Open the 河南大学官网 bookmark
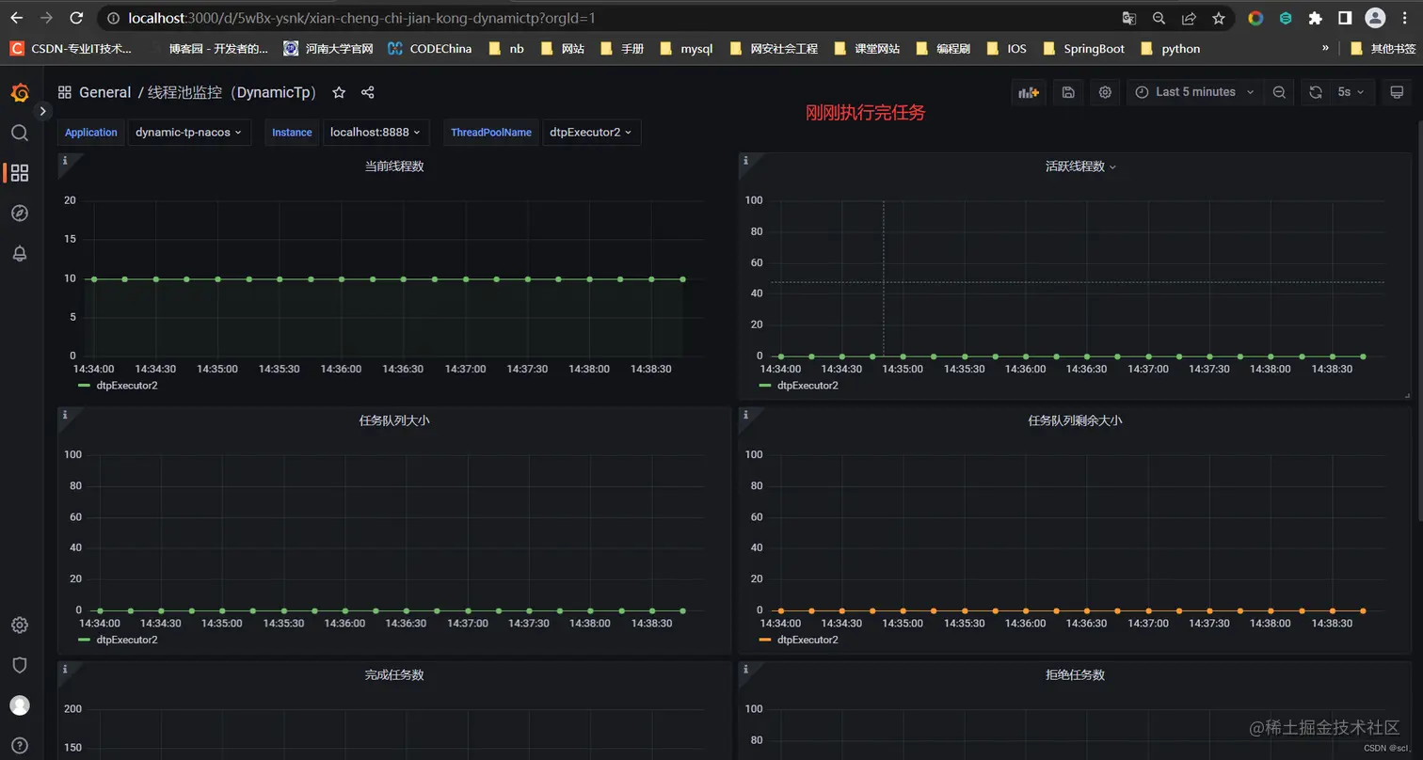The image size is (1423, 760). coord(328,49)
